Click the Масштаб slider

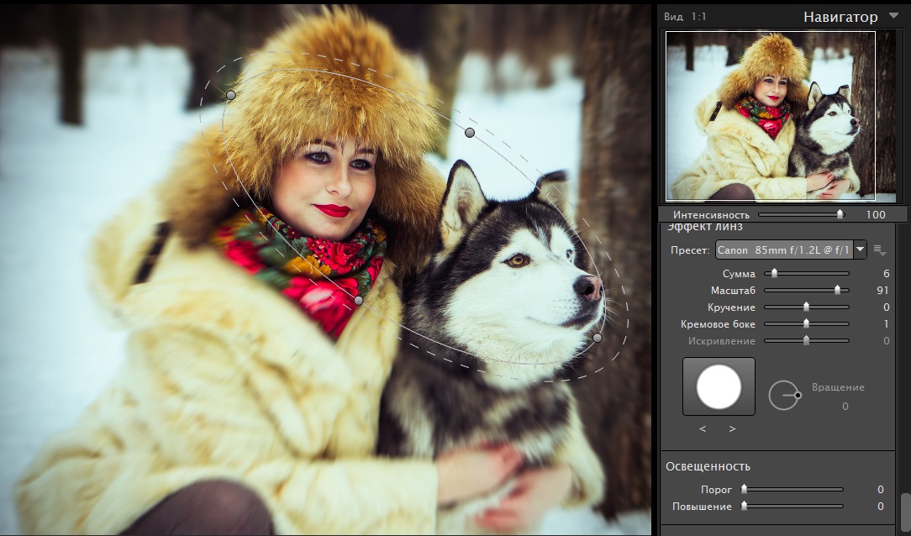coord(807,290)
